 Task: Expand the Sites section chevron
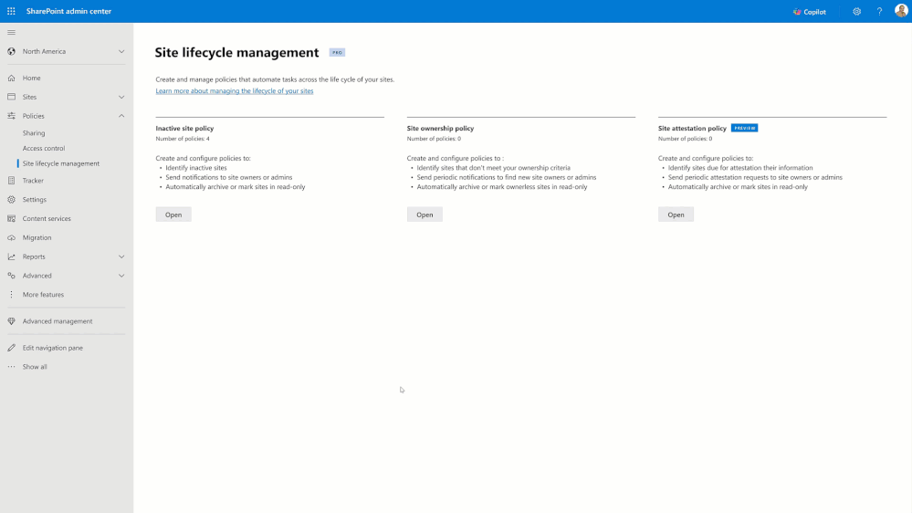(121, 97)
